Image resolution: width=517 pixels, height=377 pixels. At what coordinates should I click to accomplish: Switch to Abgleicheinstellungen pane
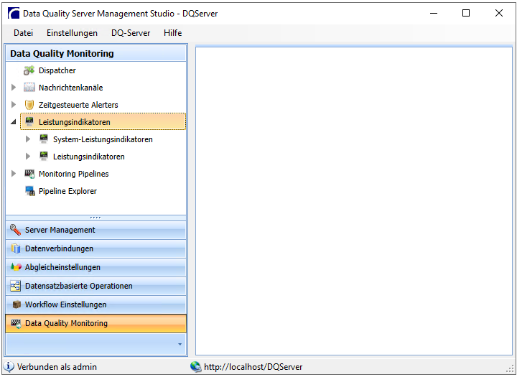pos(96,267)
